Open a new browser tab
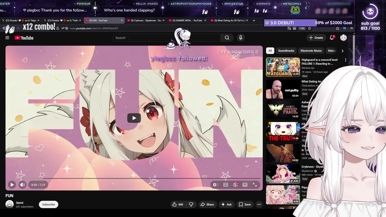This screenshot has width=386, height=217. (x=254, y=20)
